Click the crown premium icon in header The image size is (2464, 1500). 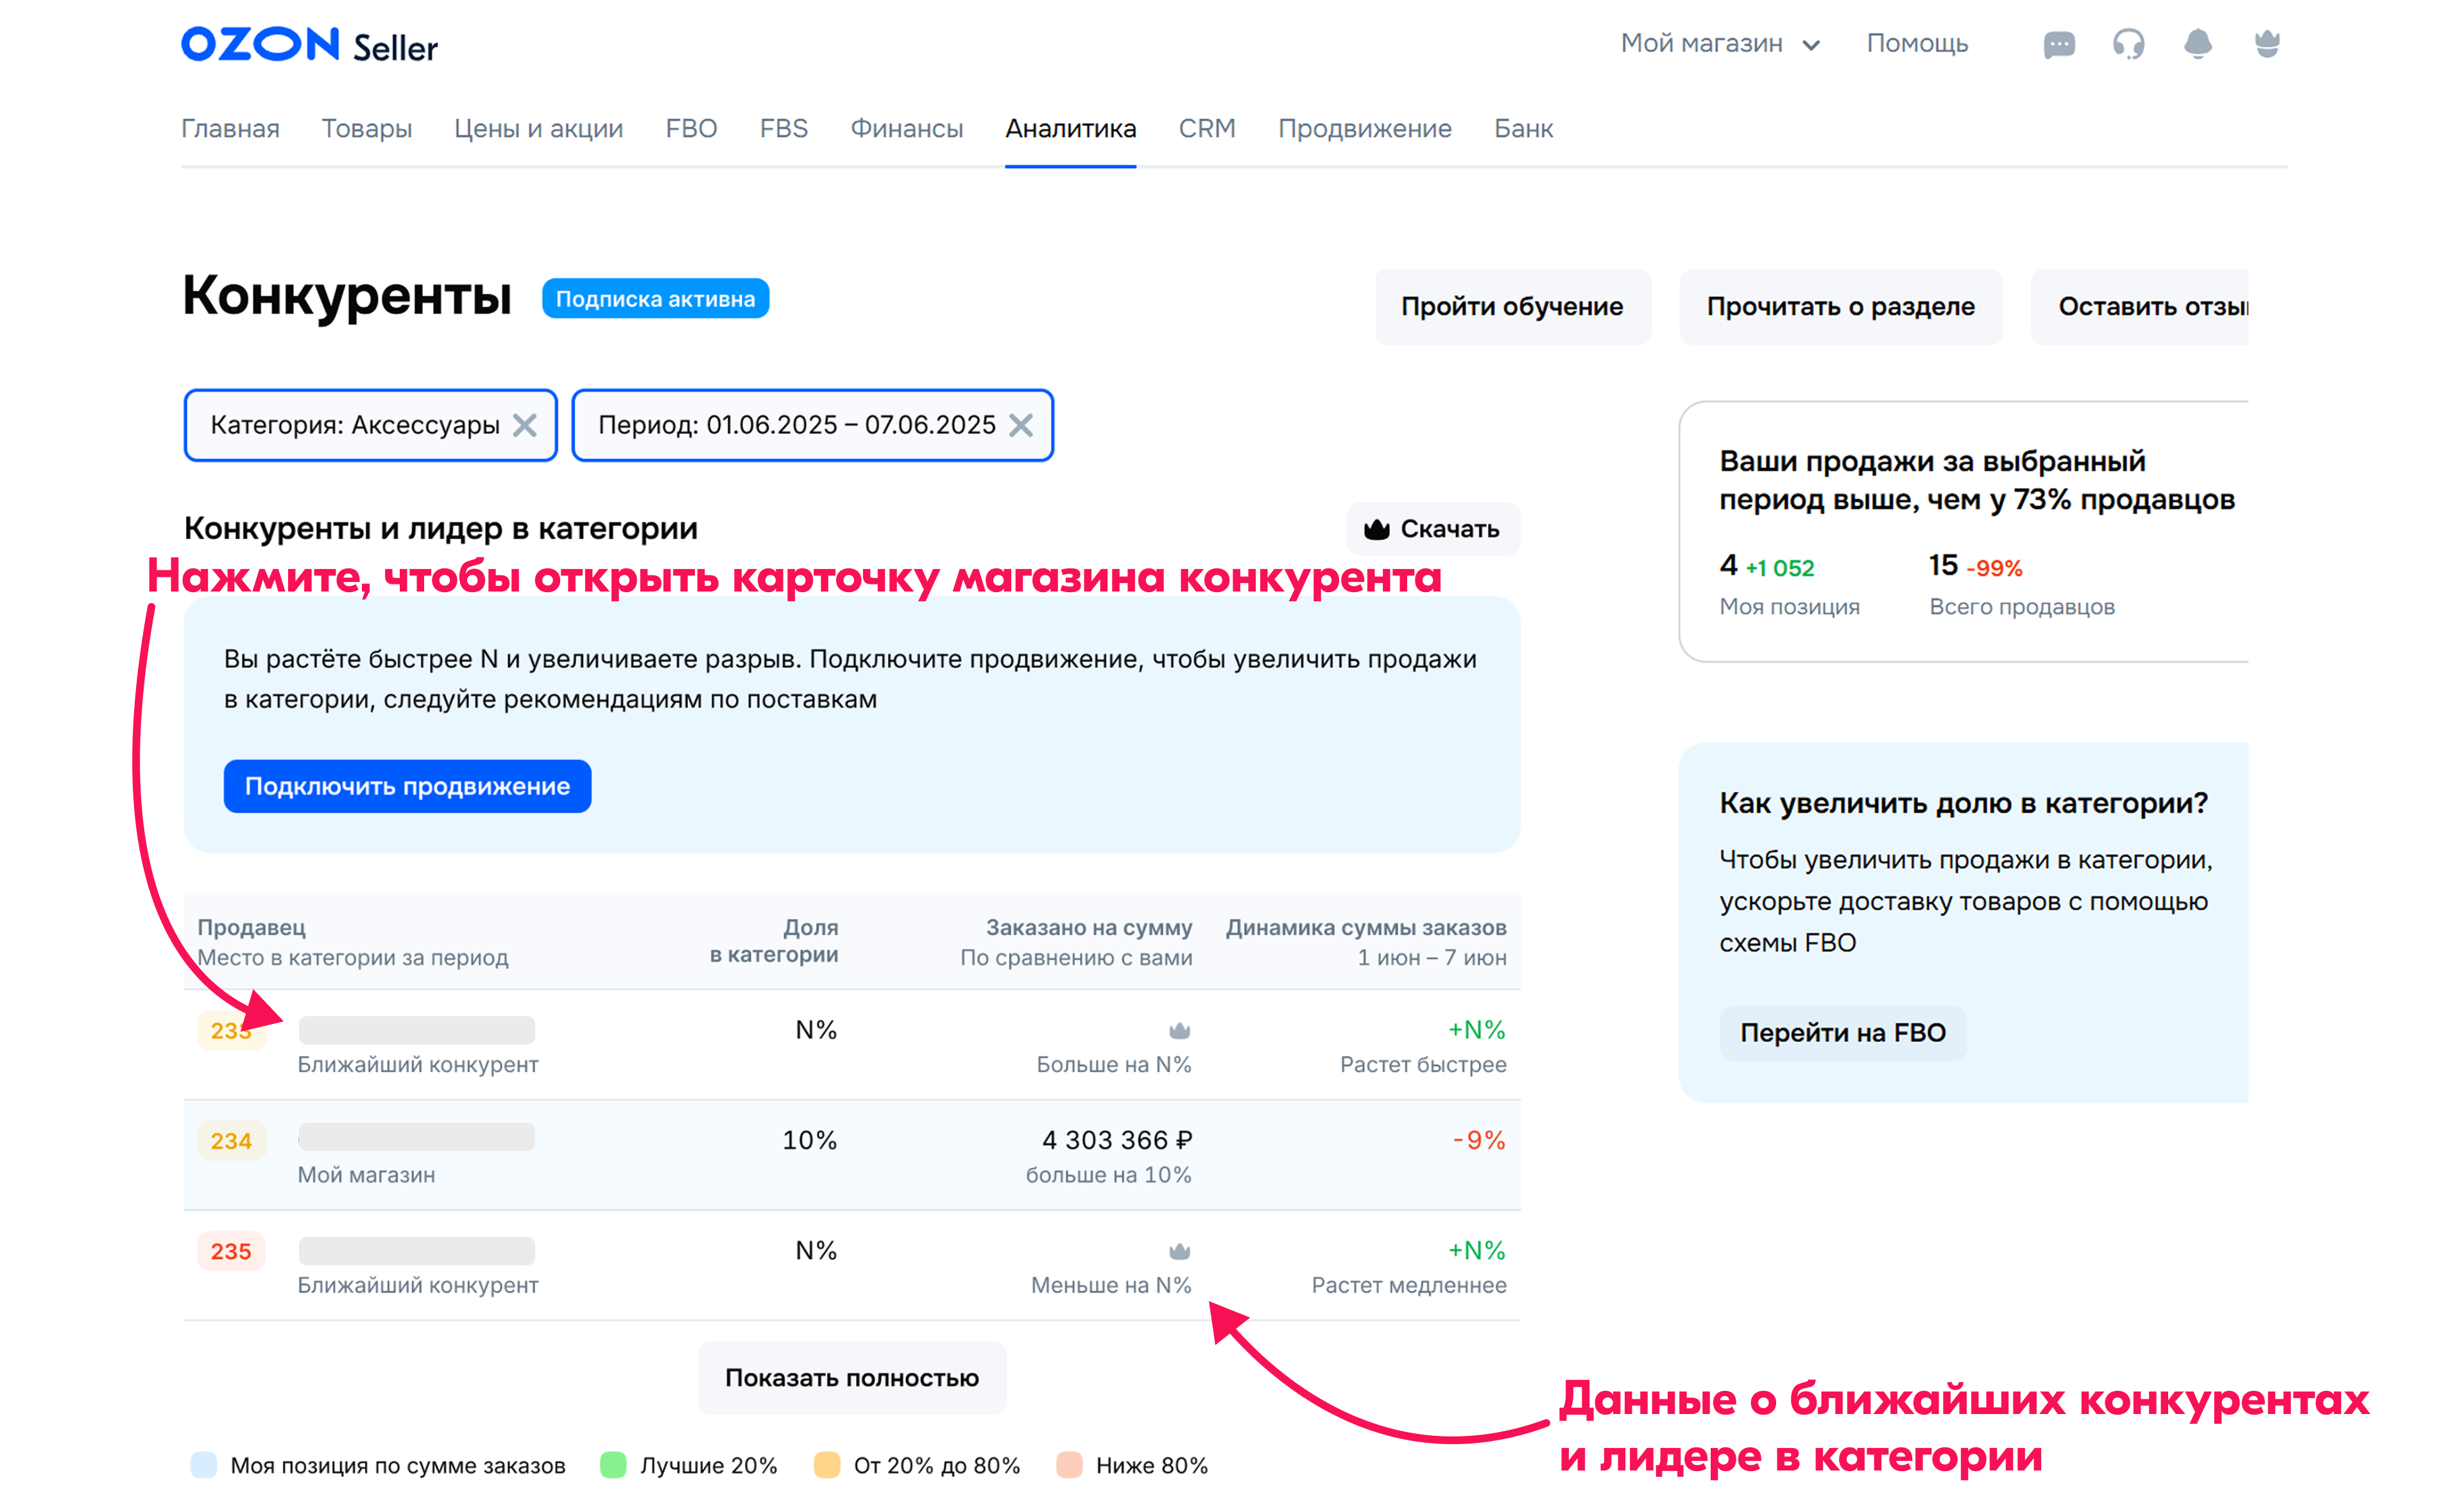pyautogui.click(x=2266, y=45)
